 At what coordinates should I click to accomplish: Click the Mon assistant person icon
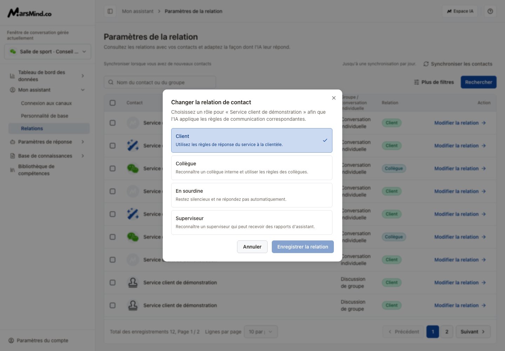pyautogui.click(x=13, y=90)
